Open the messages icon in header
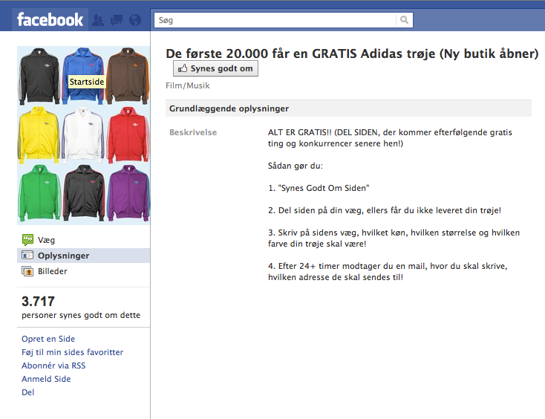The width and height of the screenshot is (545, 419). click(117, 20)
